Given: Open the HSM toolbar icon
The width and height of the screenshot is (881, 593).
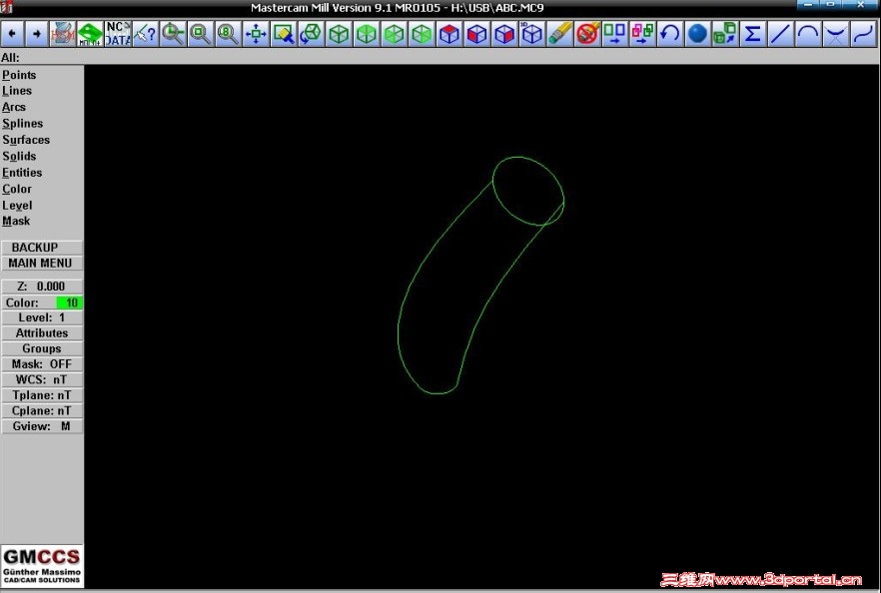Looking at the screenshot, I should [62, 34].
